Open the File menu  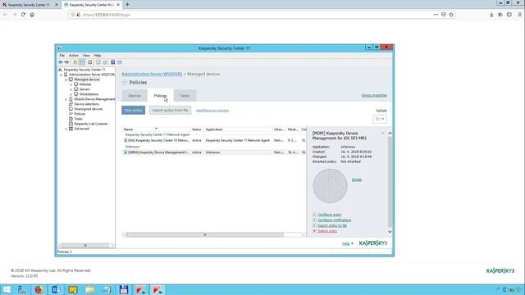[62, 56]
